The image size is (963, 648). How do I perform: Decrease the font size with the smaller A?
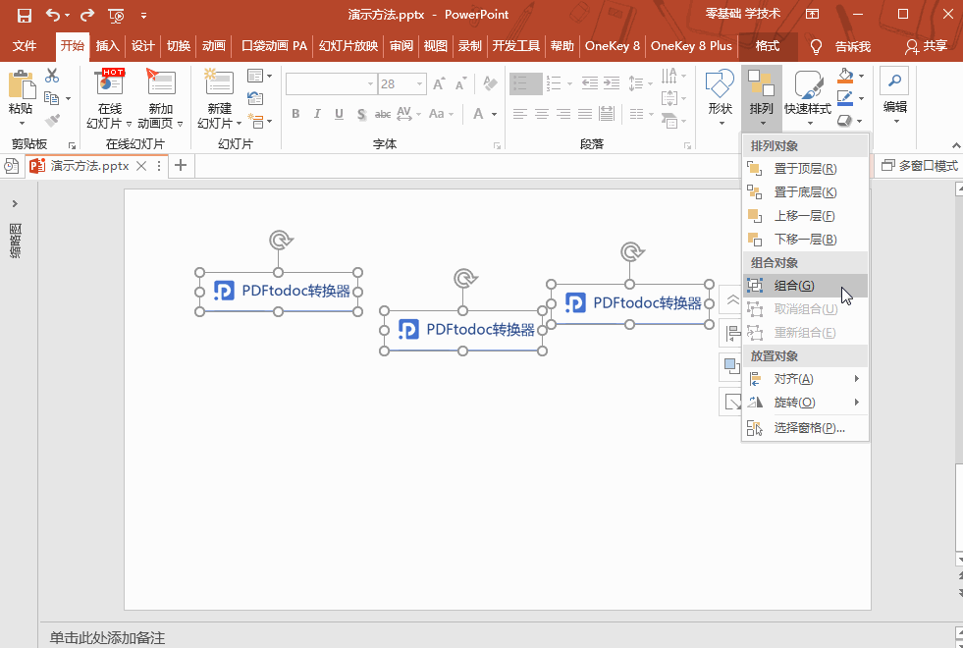click(x=460, y=84)
